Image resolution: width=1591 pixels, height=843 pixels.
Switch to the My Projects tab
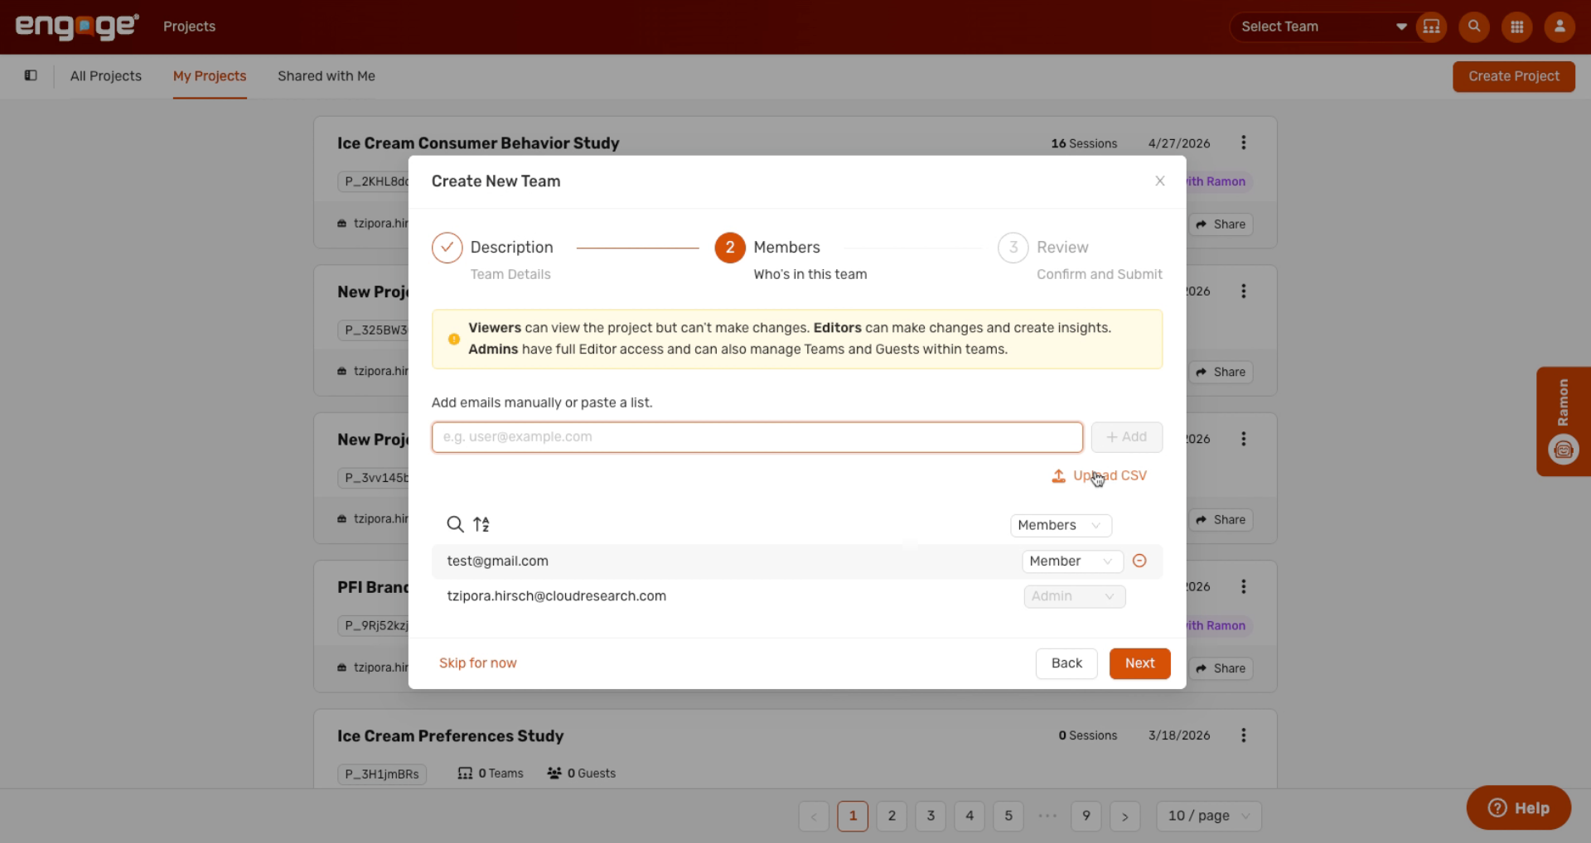210,76
